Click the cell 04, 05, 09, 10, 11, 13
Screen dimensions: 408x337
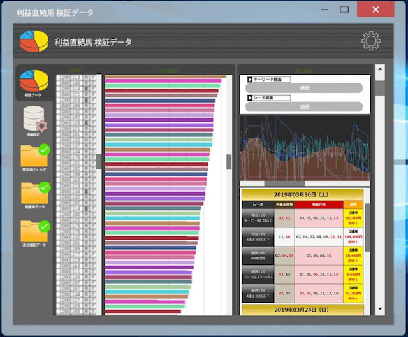click(319, 218)
